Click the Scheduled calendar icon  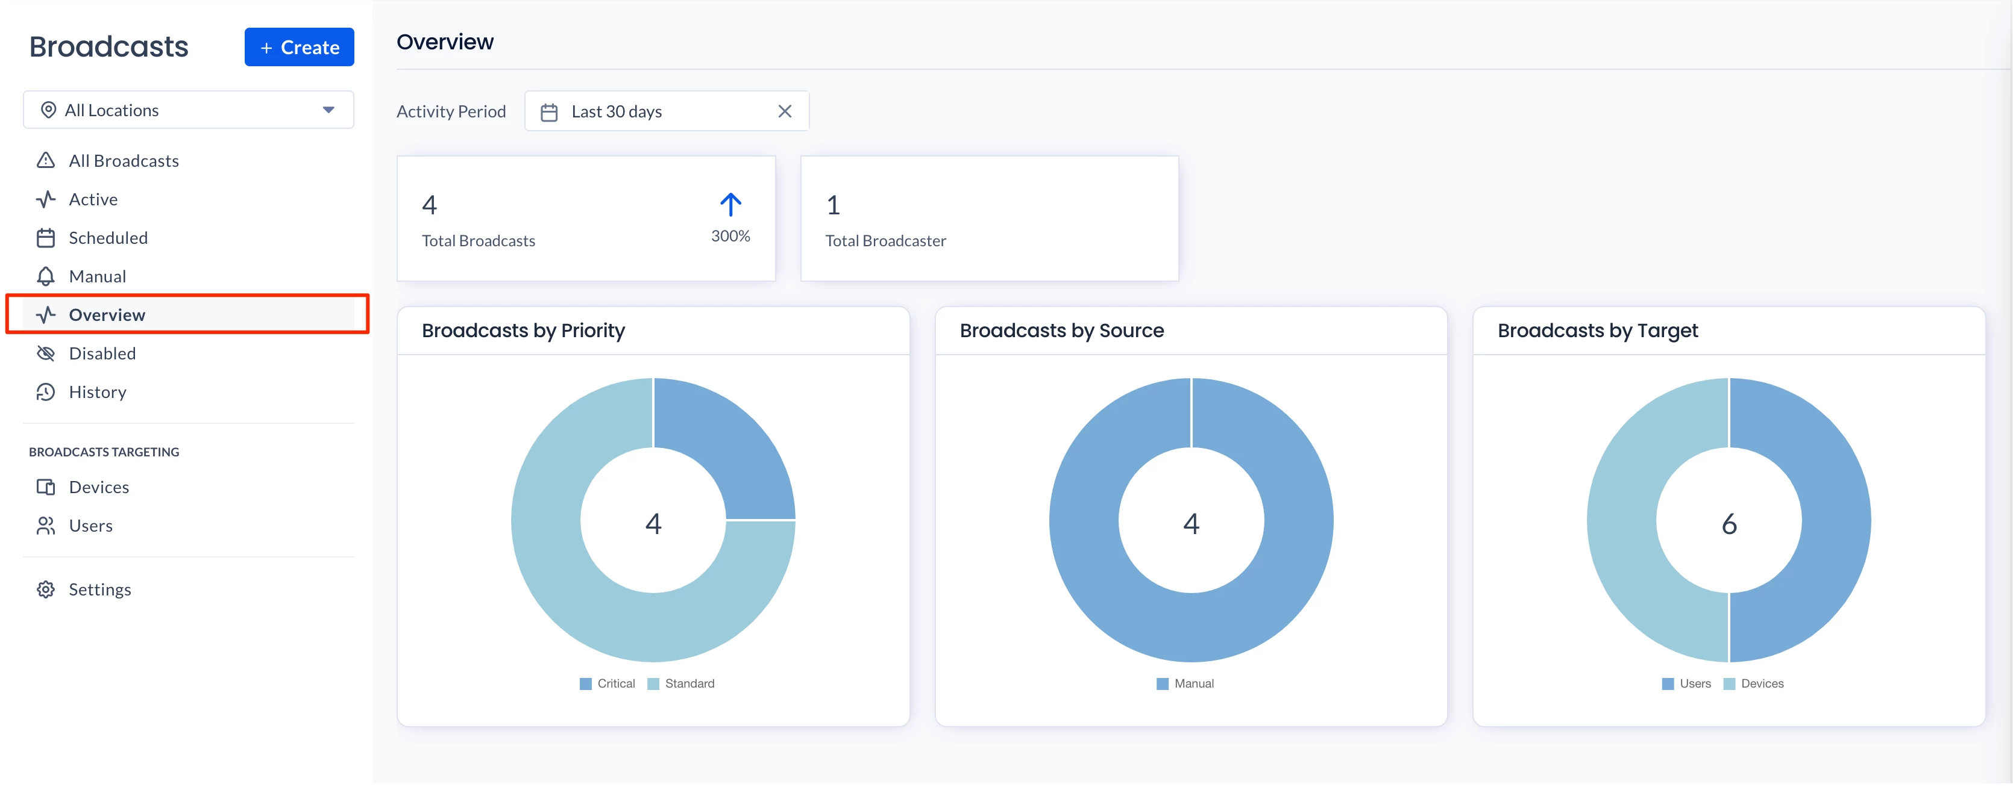46,238
